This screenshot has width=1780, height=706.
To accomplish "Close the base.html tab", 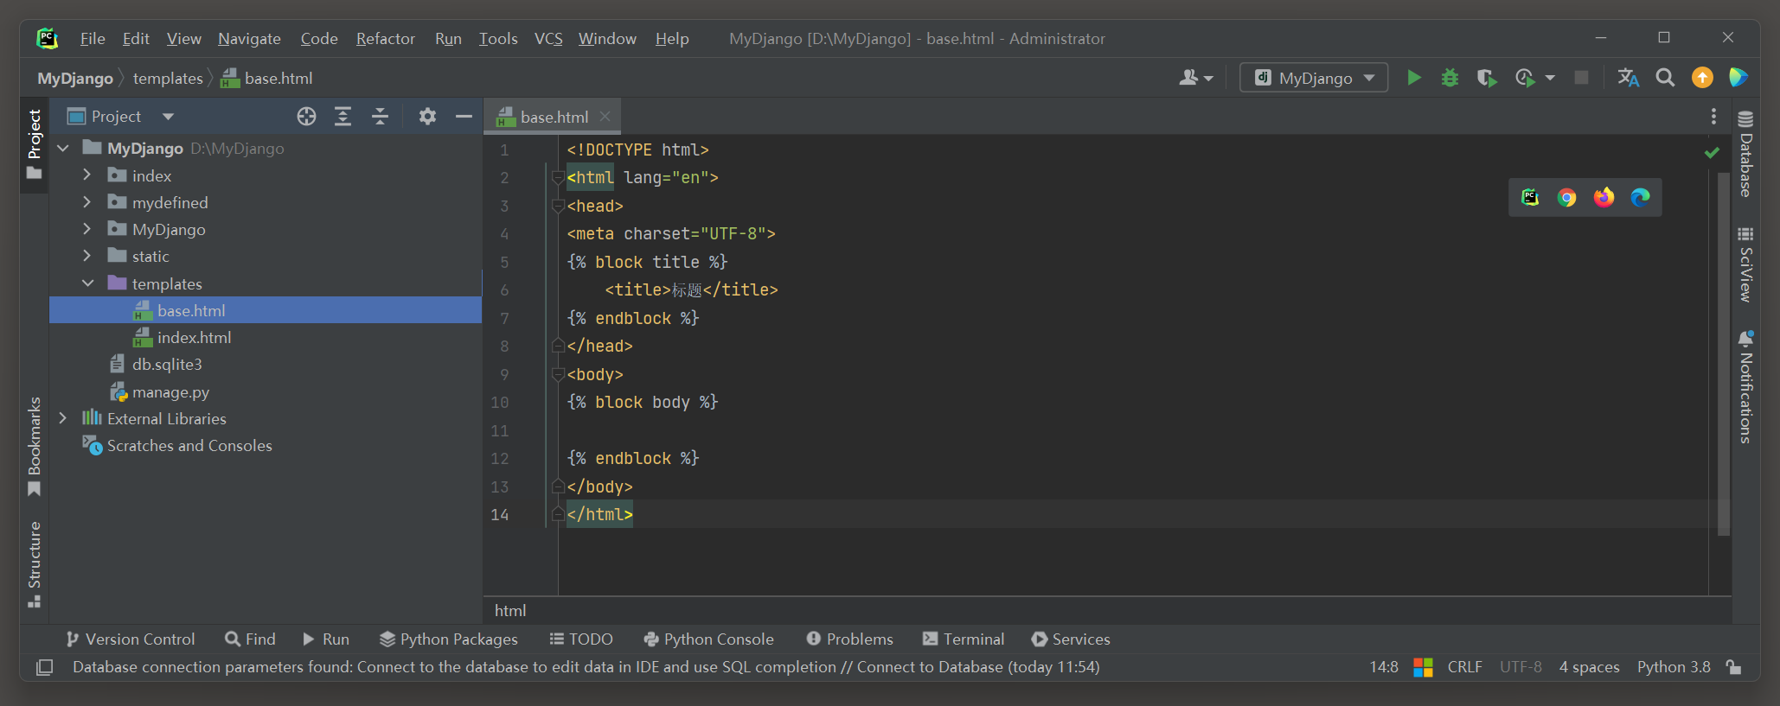I will click(x=605, y=116).
